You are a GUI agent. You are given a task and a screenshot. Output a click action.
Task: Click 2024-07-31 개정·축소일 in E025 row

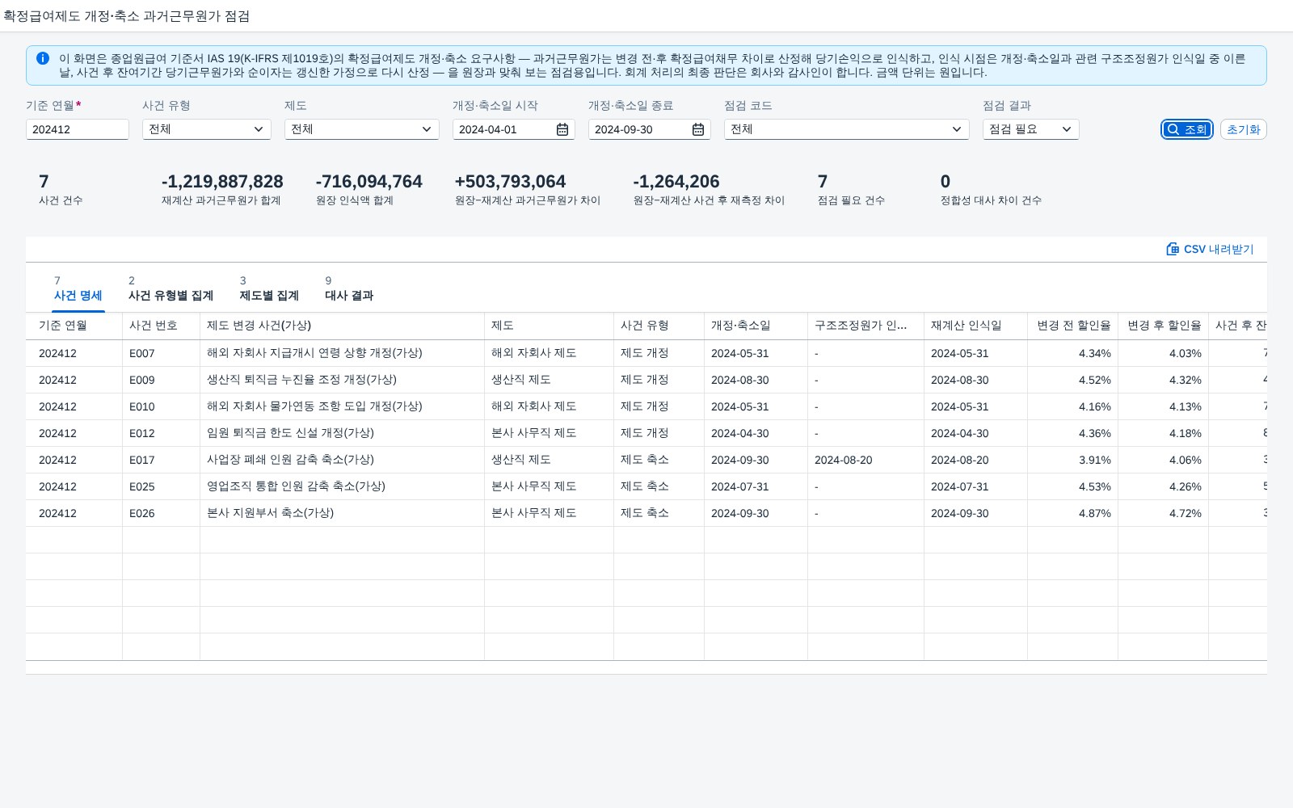pos(739,486)
